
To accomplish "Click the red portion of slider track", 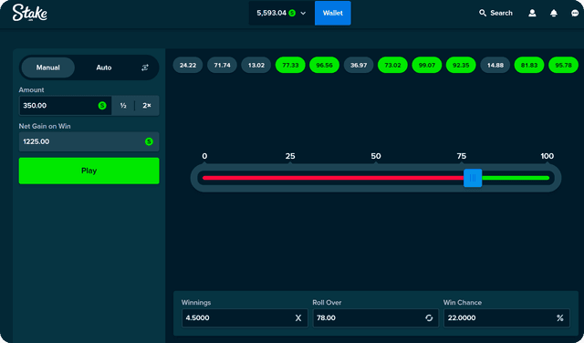I will (333, 178).
